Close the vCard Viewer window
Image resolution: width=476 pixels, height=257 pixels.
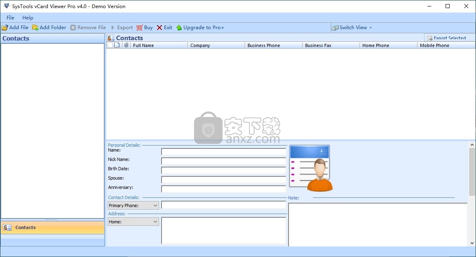tap(466, 6)
